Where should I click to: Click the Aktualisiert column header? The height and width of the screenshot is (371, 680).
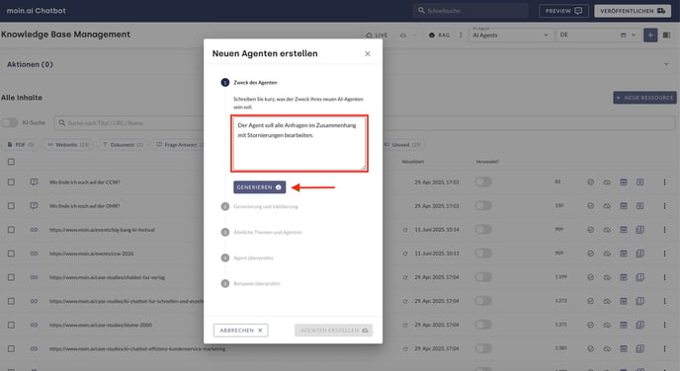tap(412, 162)
